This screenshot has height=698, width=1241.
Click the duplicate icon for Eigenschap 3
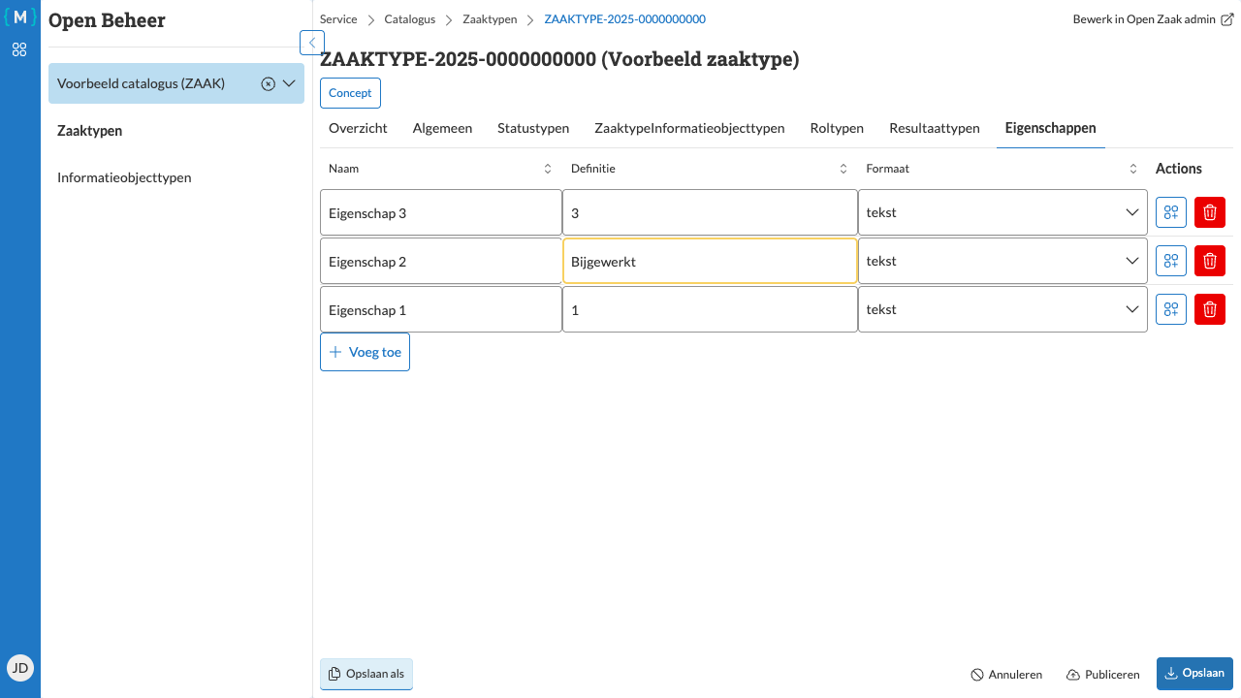coord(1171,212)
